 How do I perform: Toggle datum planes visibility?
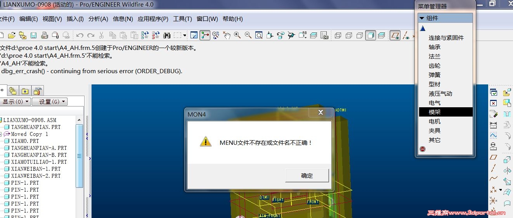pos(395,35)
